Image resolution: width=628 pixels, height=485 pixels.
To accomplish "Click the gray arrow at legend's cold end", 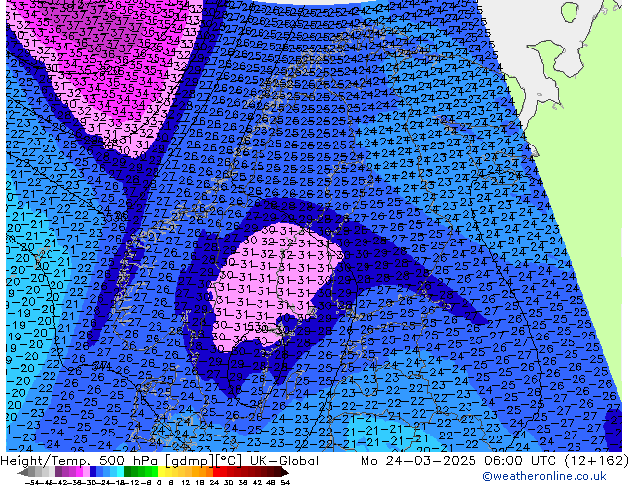I will pos(23,472).
